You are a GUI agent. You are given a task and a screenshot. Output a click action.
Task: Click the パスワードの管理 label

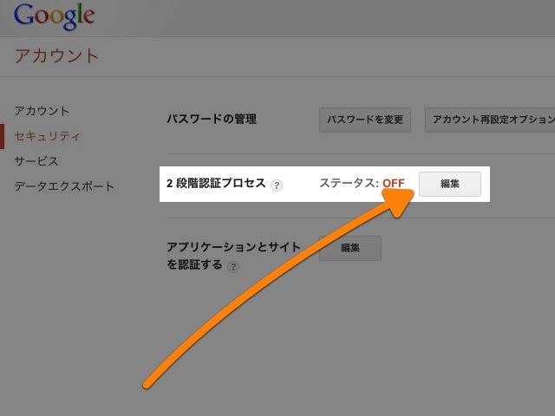click(x=212, y=119)
